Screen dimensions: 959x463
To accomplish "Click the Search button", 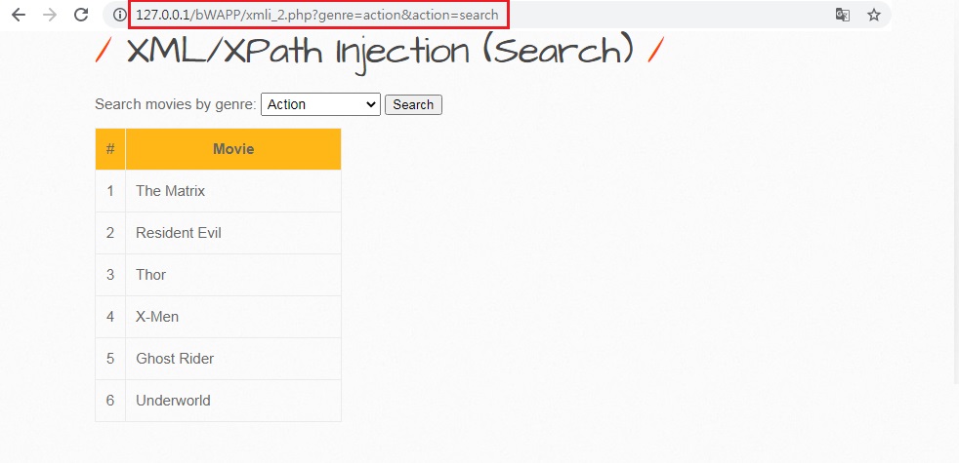I will point(413,104).
